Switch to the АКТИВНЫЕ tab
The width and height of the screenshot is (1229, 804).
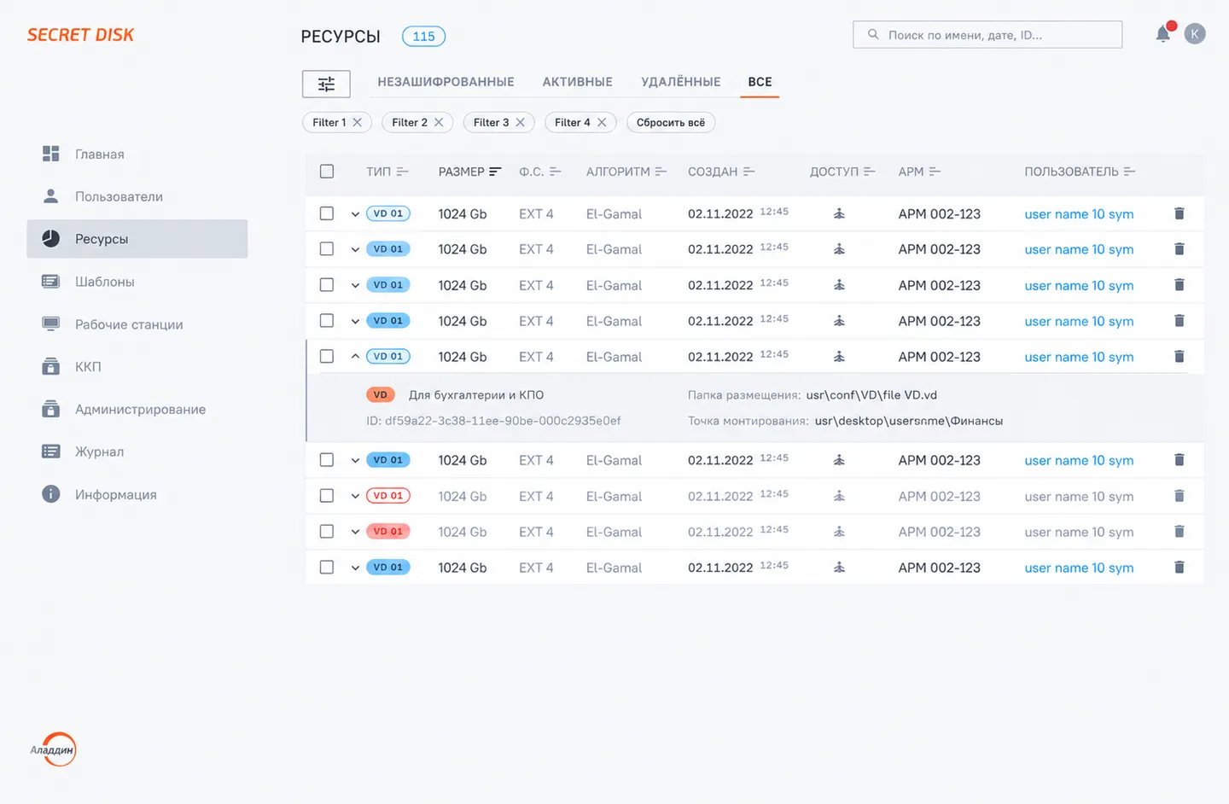(x=578, y=82)
